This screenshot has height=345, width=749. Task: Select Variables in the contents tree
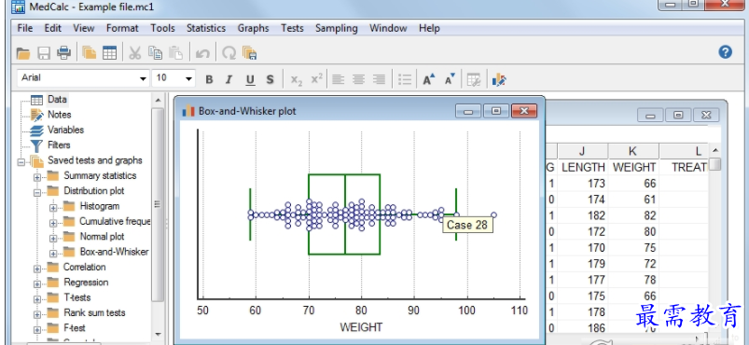(65, 130)
